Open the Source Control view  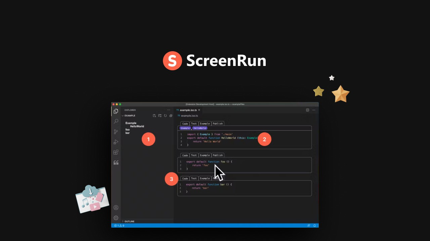click(116, 132)
